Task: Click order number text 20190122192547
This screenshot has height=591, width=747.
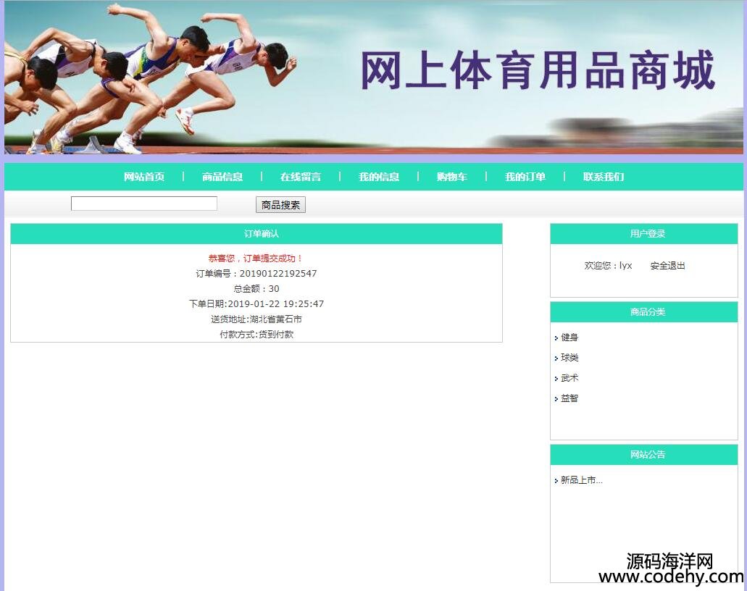Action: (x=278, y=273)
